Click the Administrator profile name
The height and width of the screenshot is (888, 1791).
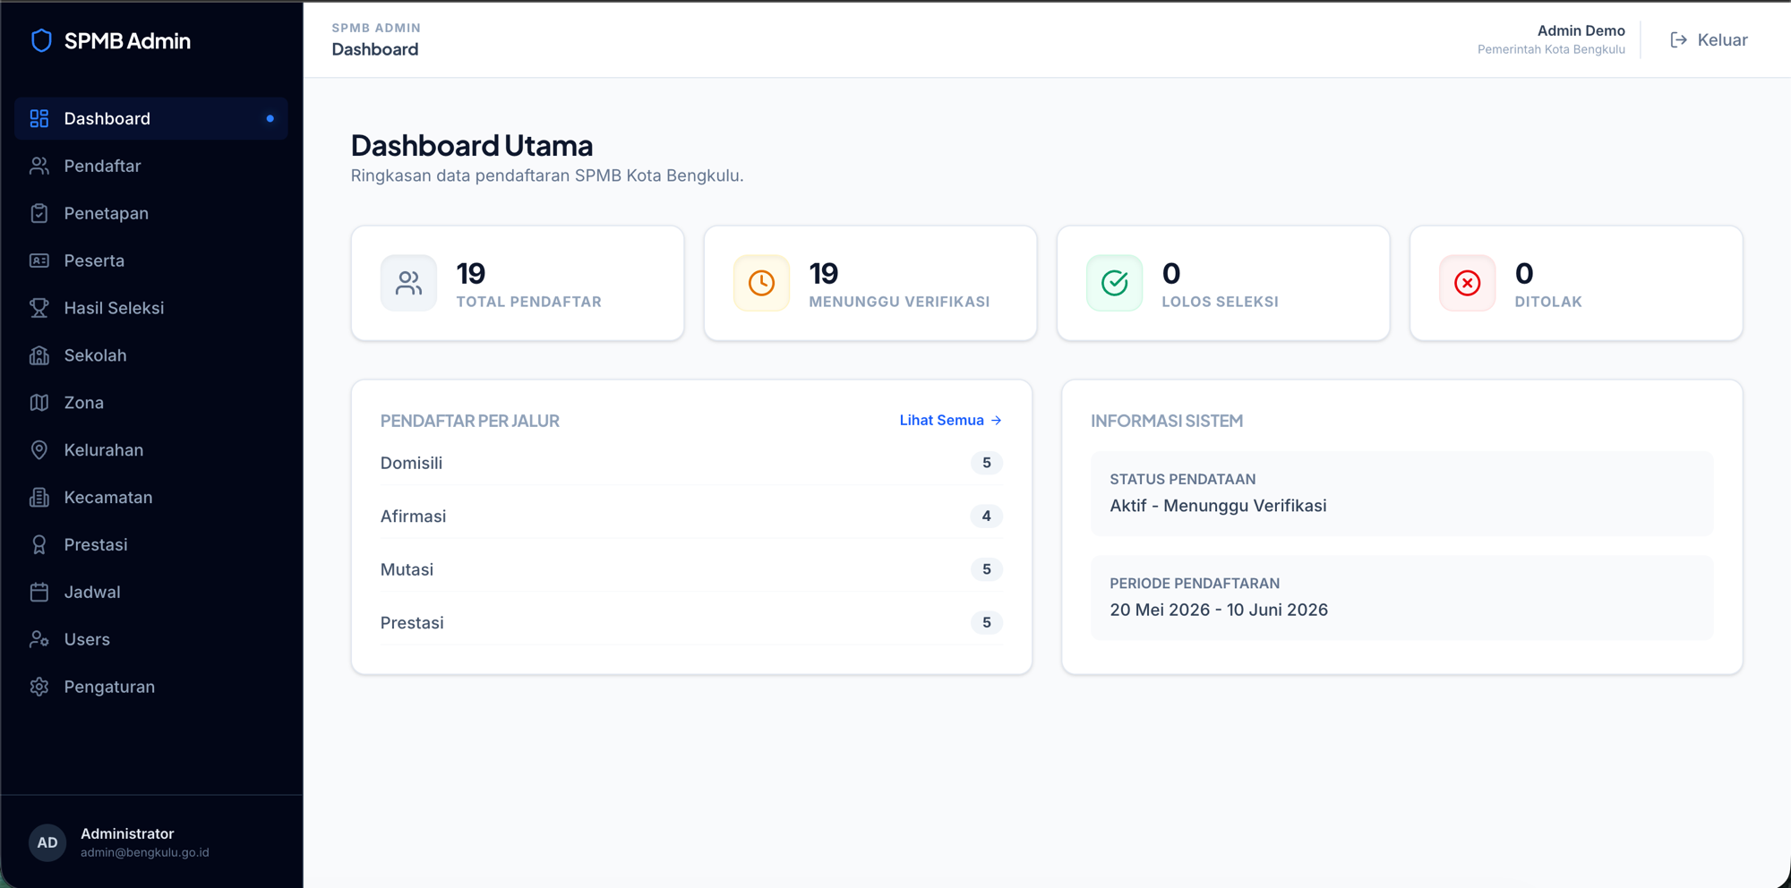[x=127, y=833]
